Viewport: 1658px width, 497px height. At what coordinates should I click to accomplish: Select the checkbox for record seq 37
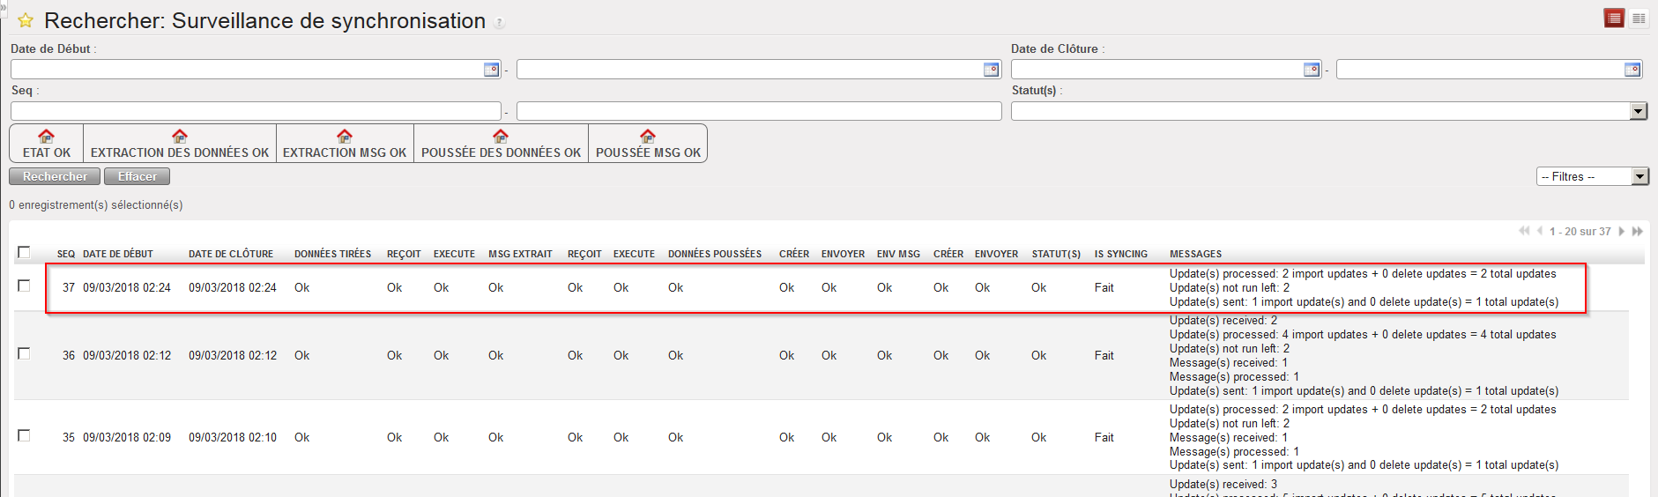click(x=24, y=286)
